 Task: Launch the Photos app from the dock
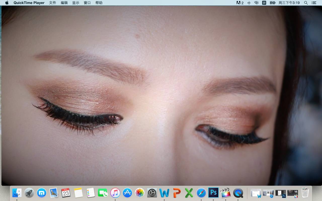click(x=140, y=193)
